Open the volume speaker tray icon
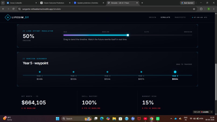 194,119
